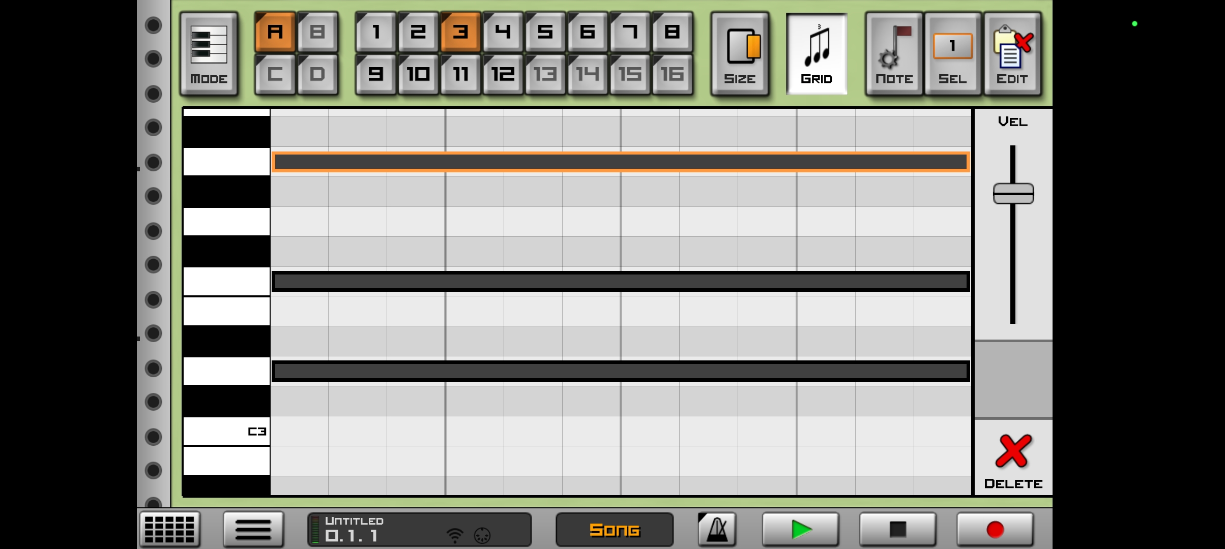1225x549 pixels.
Task: Stop playback with the stop button
Action: click(898, 529)
